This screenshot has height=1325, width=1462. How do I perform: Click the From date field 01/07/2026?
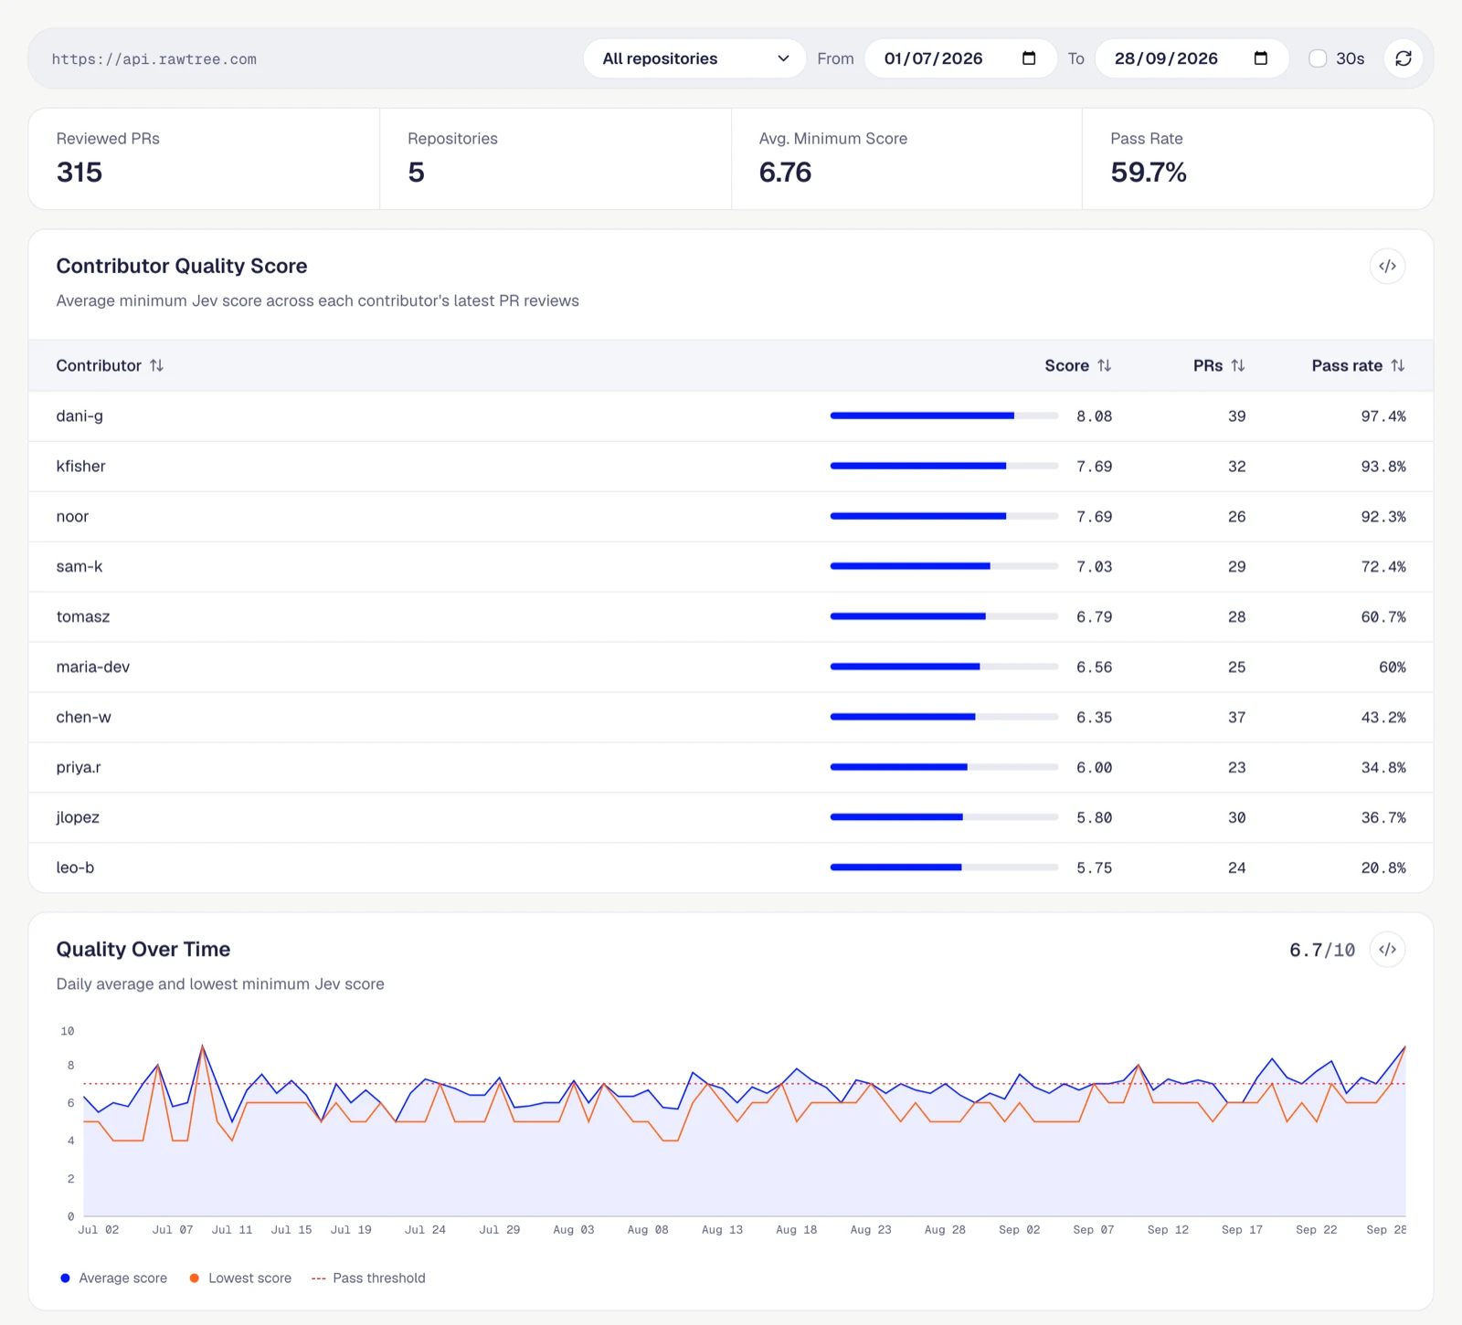point(959,58)
